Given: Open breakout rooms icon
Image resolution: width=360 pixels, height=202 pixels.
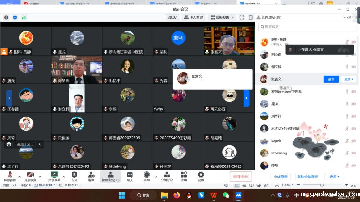Looking at the screenshot, I should pos(167,177).
